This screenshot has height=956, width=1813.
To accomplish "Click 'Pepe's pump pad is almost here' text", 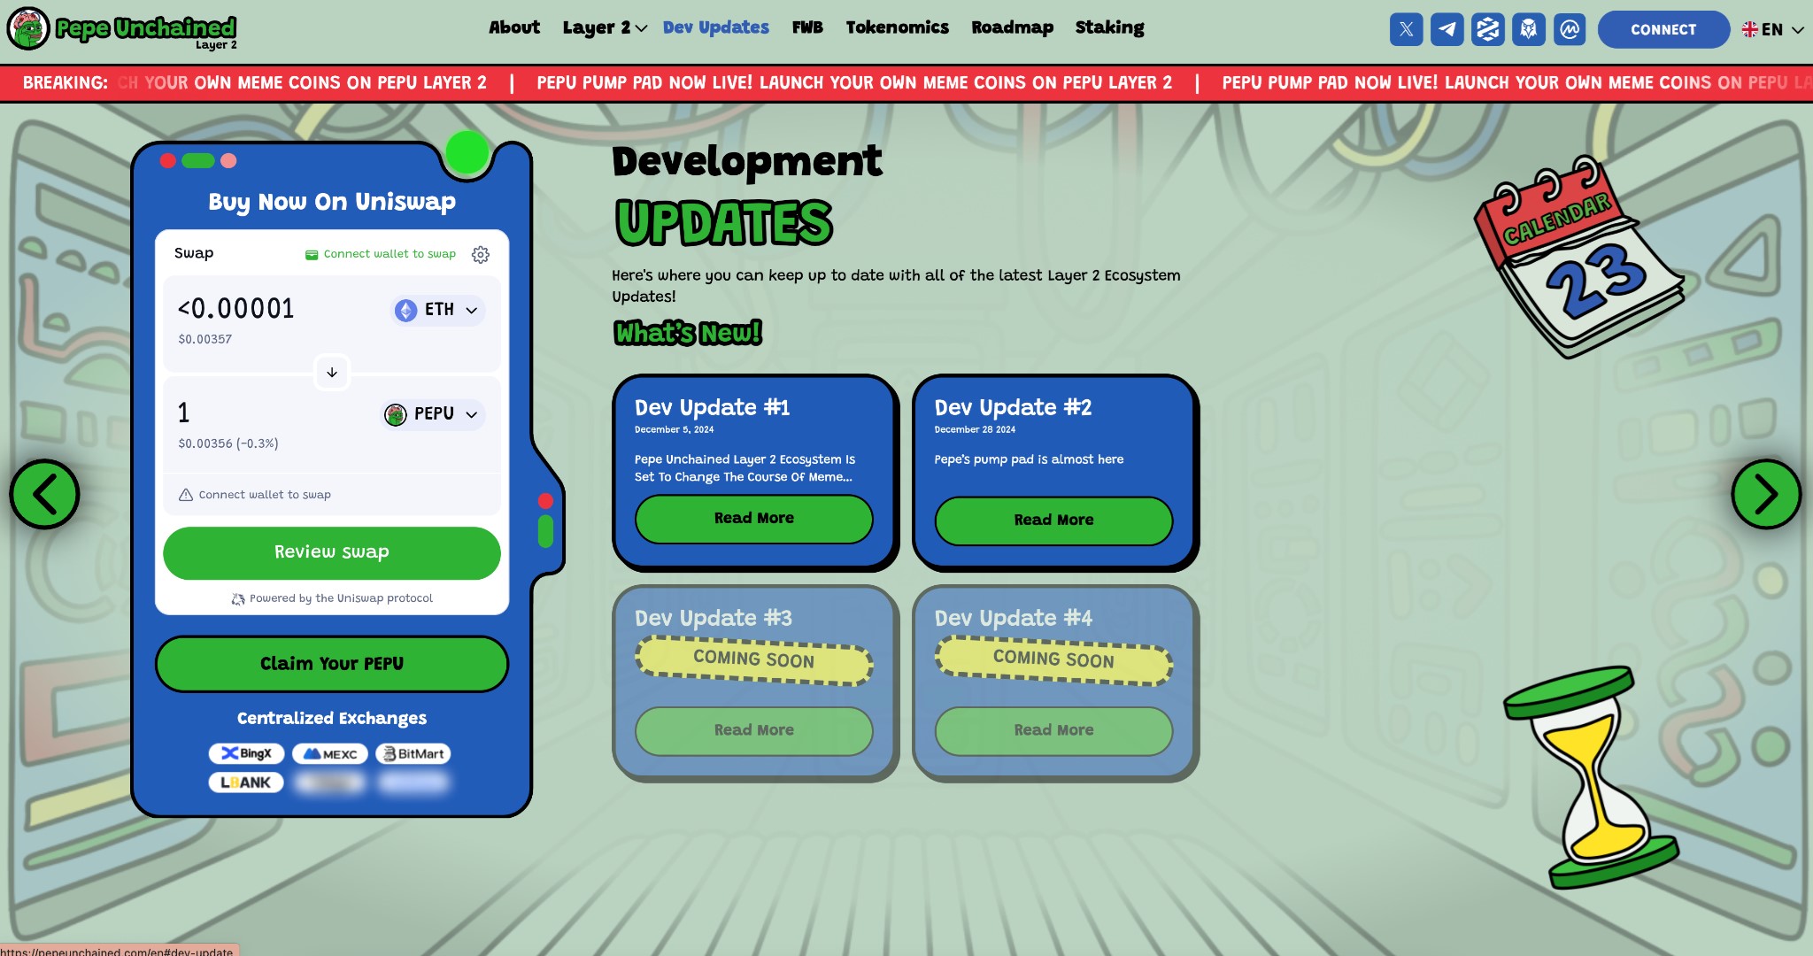I will 1029,459.
